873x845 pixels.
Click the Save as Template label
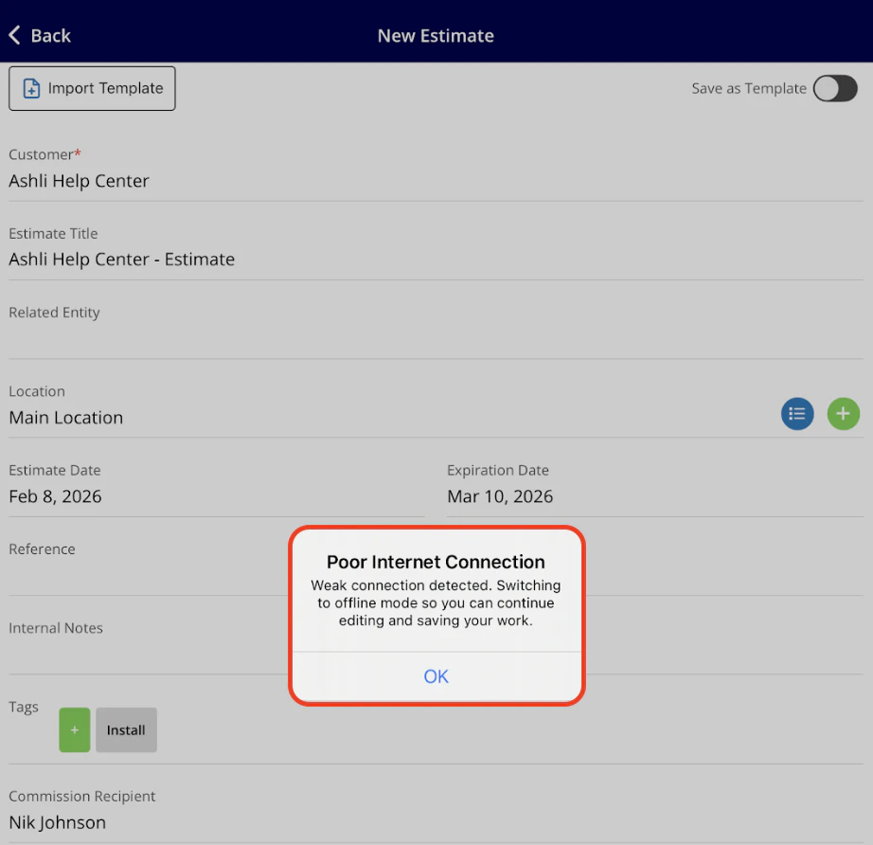pos(749,88)
